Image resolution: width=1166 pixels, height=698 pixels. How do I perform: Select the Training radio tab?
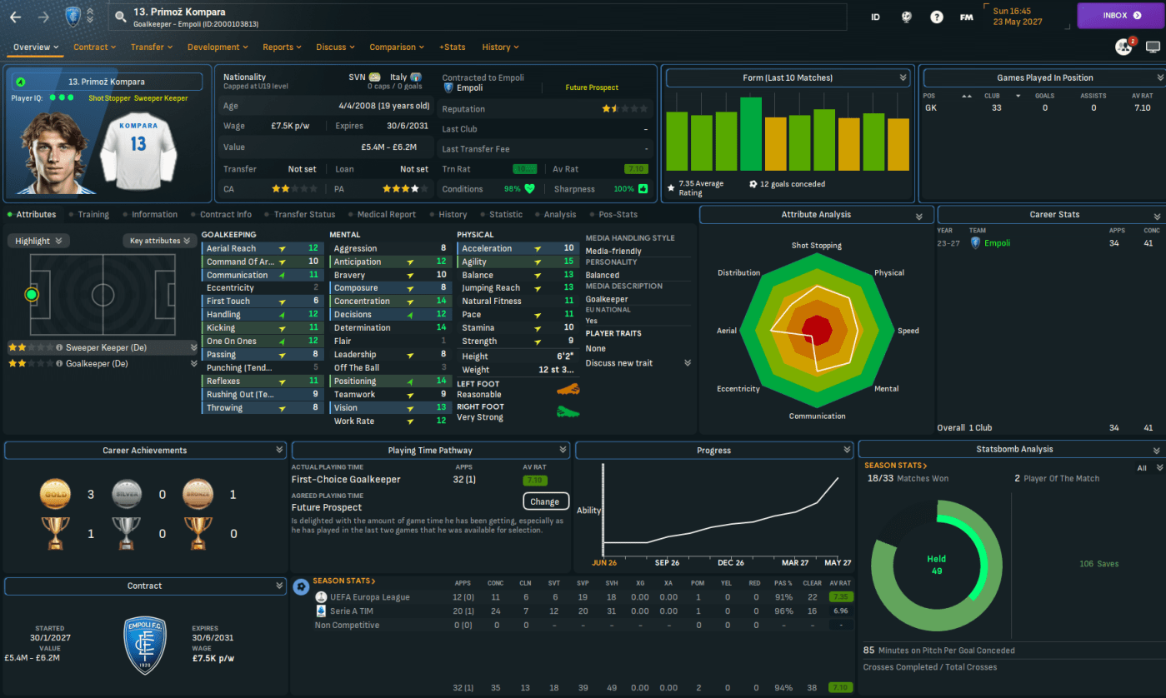coord(93,214)
